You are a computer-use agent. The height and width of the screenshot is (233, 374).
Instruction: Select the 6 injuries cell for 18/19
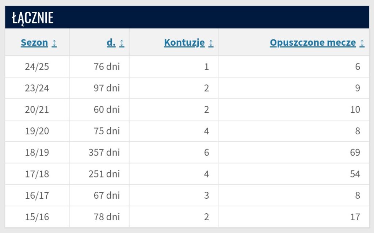[206, 152]
